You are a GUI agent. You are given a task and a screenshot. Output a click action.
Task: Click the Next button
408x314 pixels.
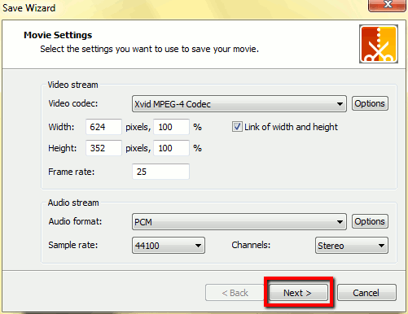click(298, 293)
